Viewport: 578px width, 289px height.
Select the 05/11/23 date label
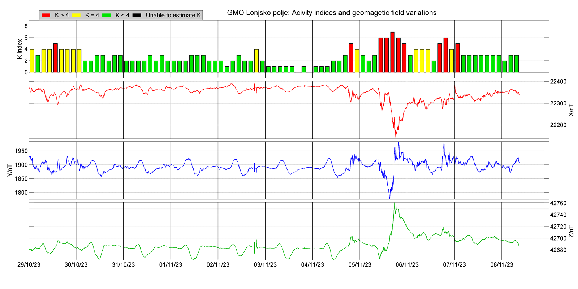[x=360, y=265]
